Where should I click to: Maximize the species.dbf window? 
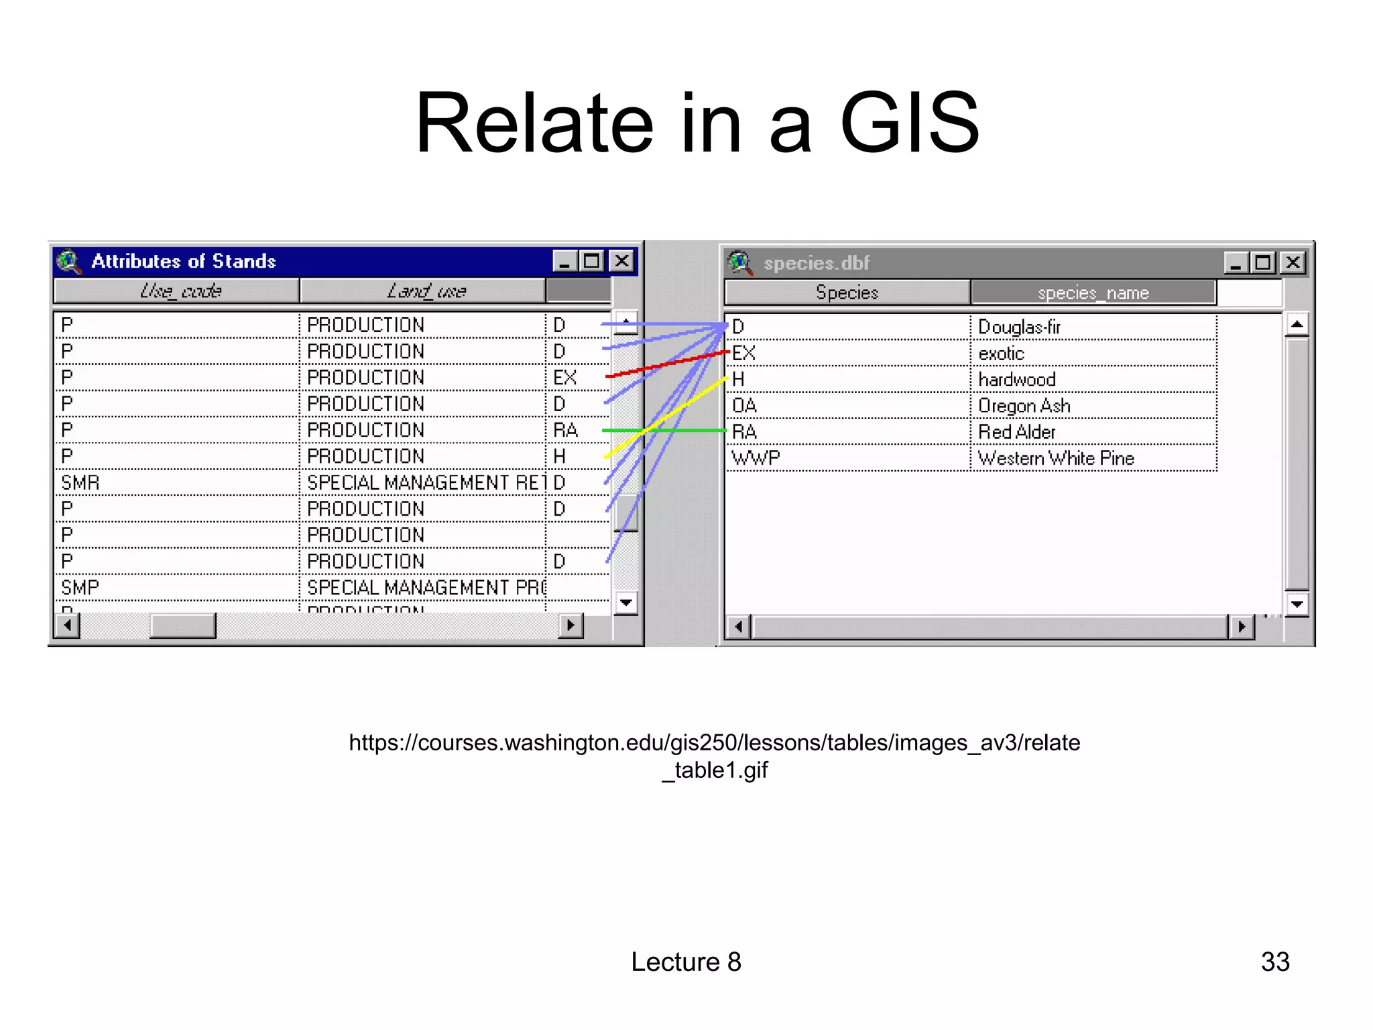(x=1263, y=263)
